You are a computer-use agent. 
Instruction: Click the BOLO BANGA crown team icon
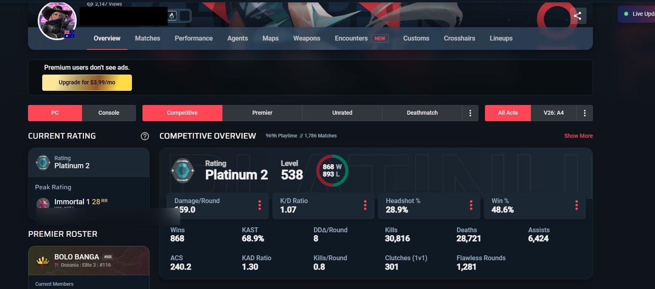(43, 261)
